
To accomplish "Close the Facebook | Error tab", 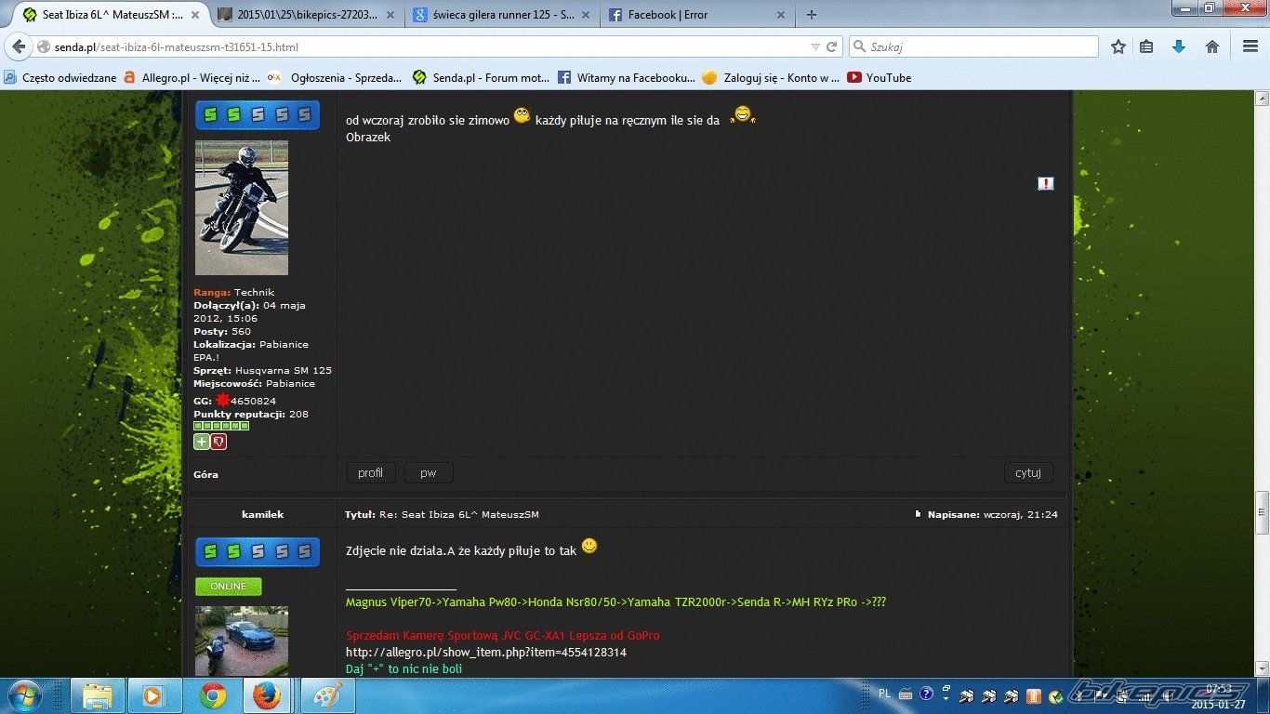I will (x=781, y=15).
